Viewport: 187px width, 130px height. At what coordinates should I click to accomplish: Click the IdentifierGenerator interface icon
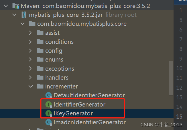tap(49, 105)
